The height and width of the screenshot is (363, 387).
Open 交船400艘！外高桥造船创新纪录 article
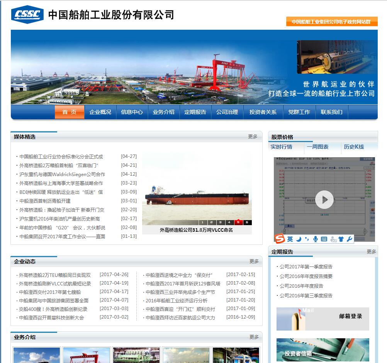[53, 309]
